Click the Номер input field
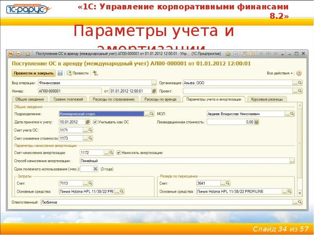This screenshot has height=235, width=314. (70, 91)
